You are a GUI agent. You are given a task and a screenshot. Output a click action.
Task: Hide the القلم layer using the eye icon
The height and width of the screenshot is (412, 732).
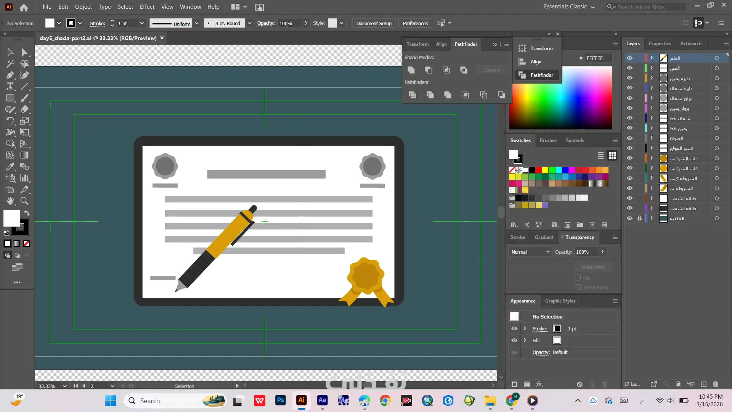click(629, 58)
